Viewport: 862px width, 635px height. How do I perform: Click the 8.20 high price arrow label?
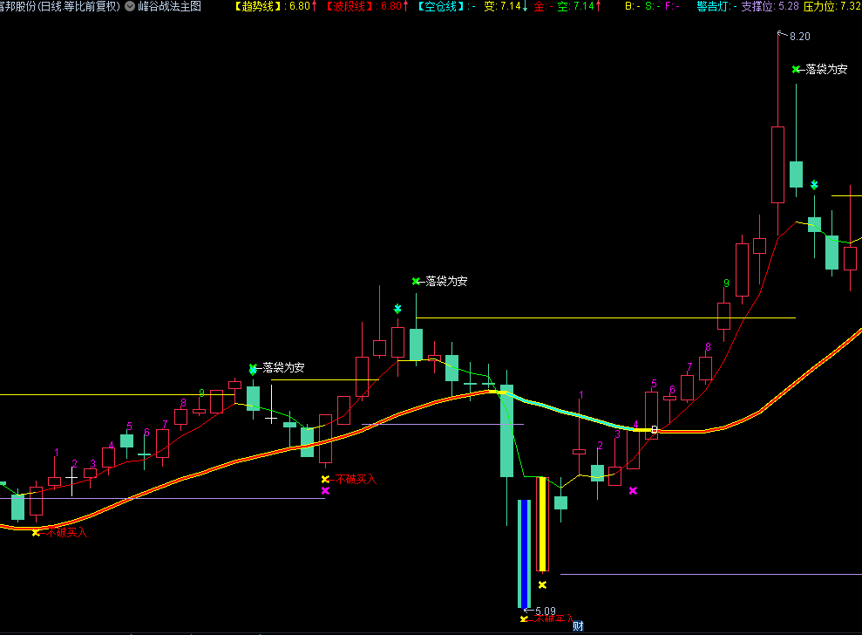coord(794,36)
